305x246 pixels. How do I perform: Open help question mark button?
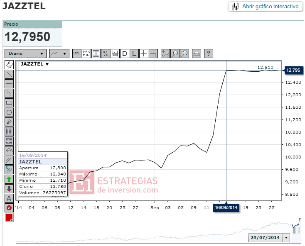pos(209,54)
